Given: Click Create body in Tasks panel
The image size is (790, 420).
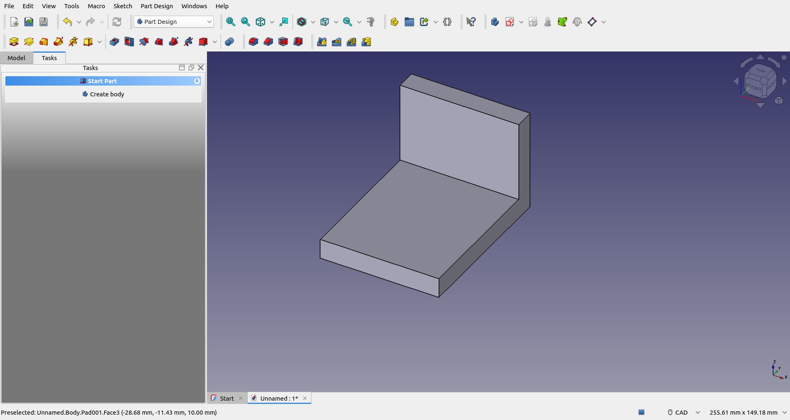Looking at the screenshot, I should pos(103,94).
